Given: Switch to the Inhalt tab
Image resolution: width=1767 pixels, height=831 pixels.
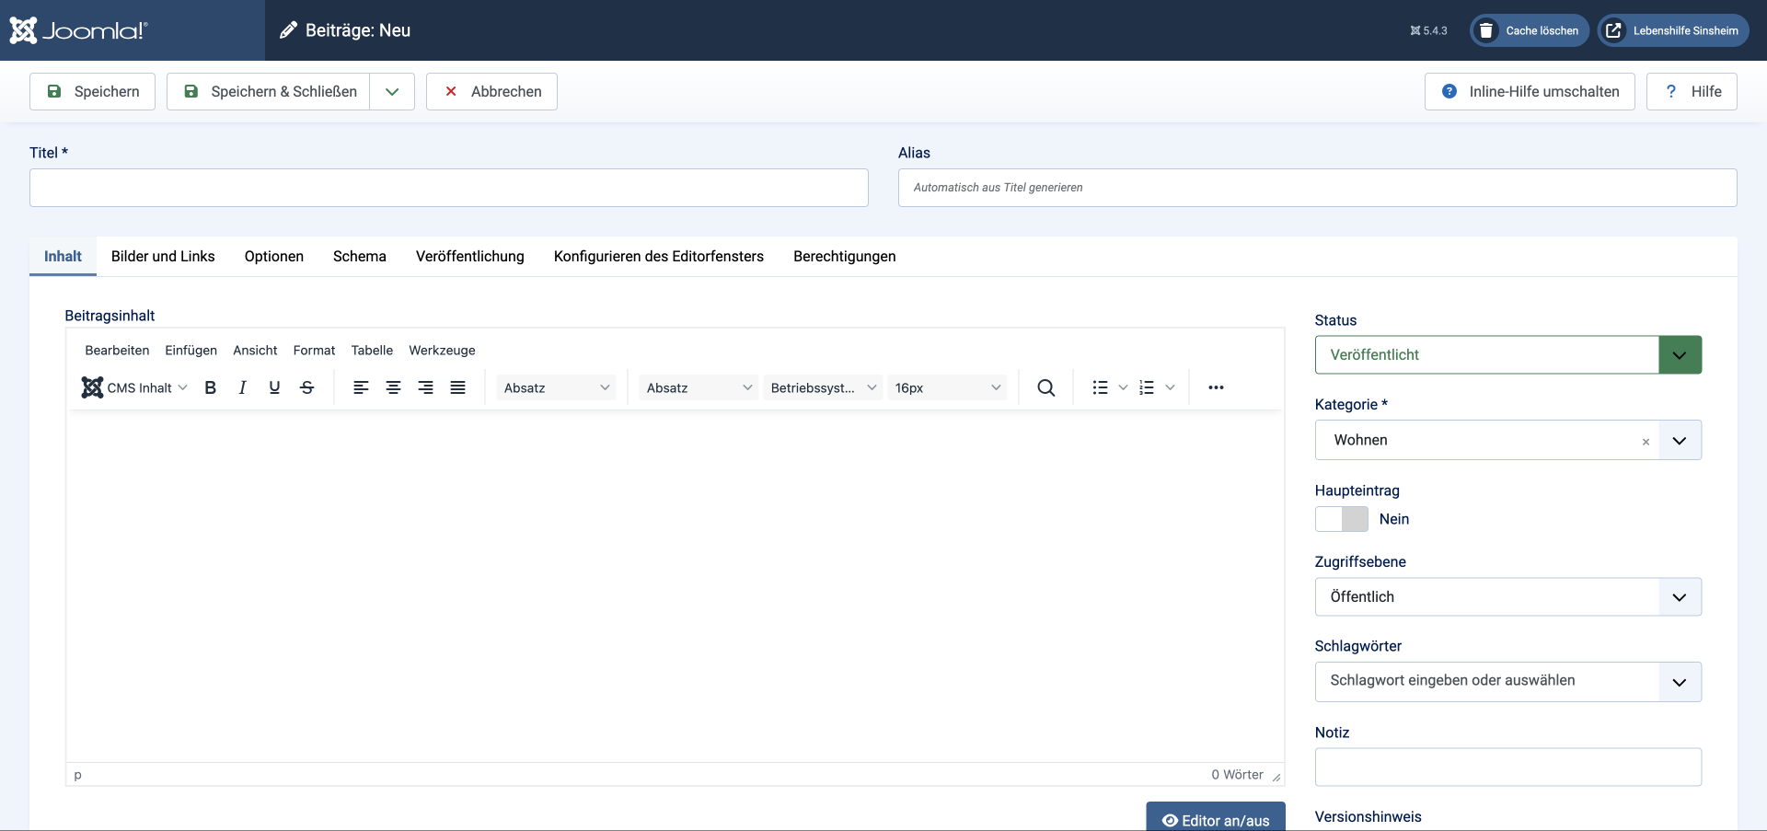Looking at the screenshot, I should 63,256.
